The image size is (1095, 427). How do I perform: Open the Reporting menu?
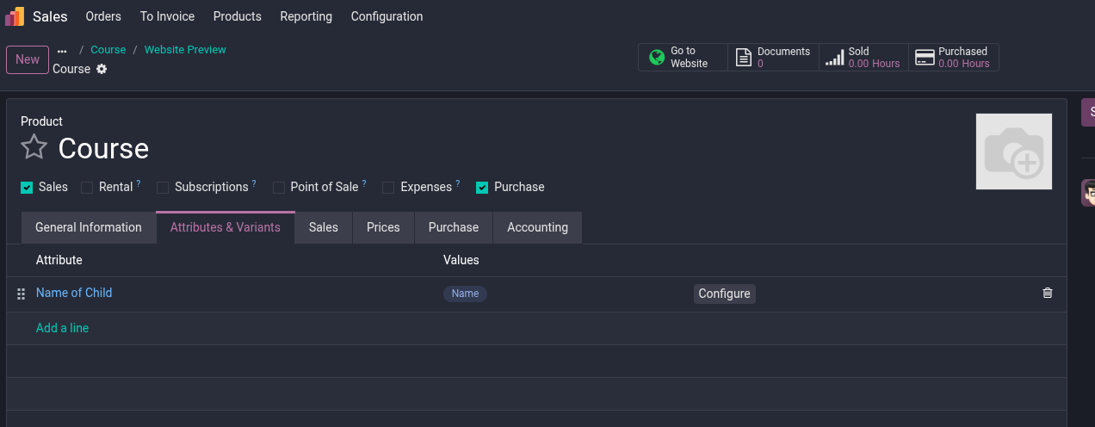[x=306, y=16]
